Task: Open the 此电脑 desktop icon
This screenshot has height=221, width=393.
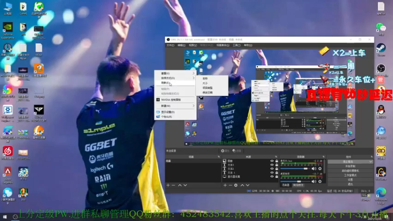Action: pyautogui.click(x=8, y=8)
